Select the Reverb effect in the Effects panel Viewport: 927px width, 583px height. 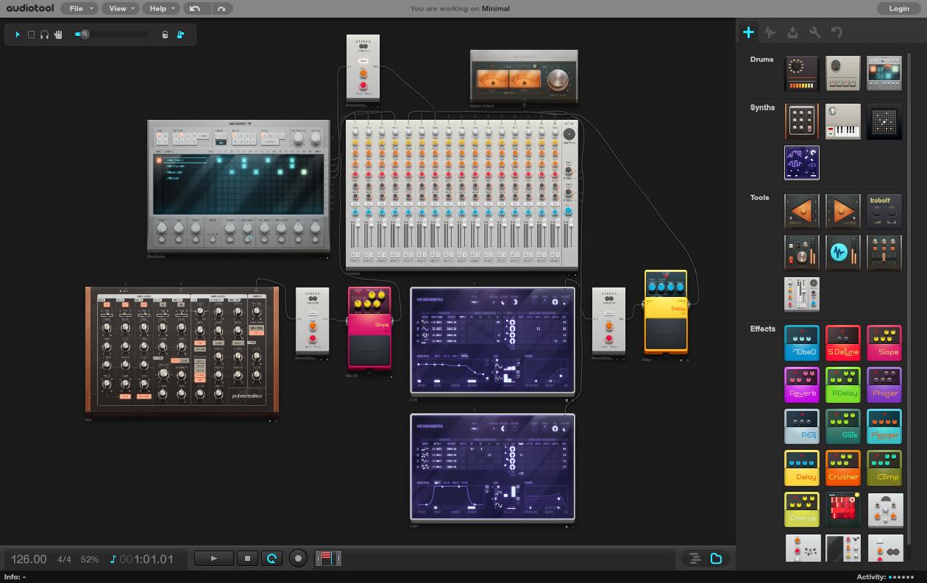pyautogui.click(x=801, y=385)
